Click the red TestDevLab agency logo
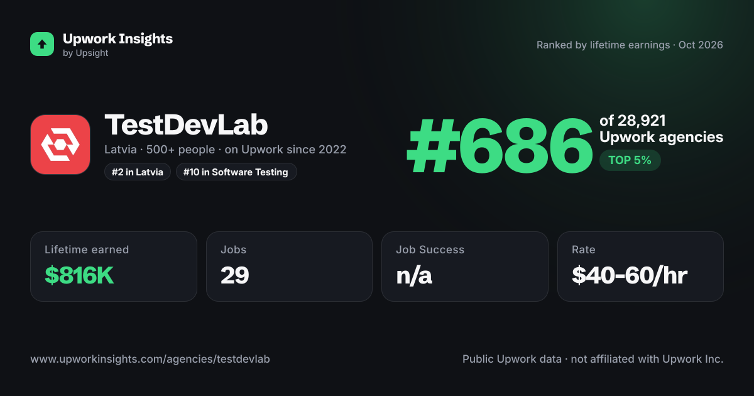Viewport: 754px width, 396px height. point(60,145)
